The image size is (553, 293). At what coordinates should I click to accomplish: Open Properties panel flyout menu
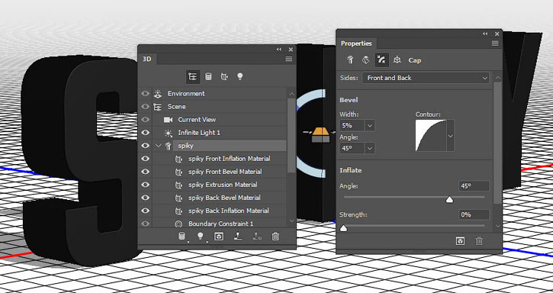(495, 43)
